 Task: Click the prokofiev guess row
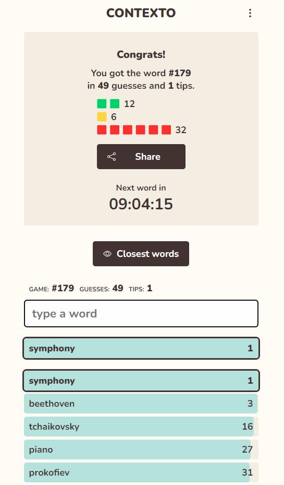click(141, 472)
